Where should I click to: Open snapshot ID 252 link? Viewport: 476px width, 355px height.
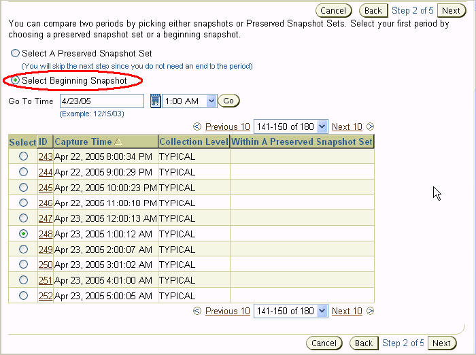tap(46, 296)
